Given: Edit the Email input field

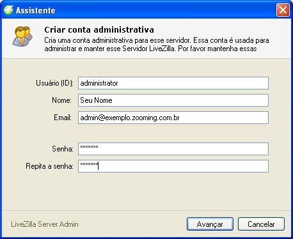Looking at the screenshot, I should (173, 118).
